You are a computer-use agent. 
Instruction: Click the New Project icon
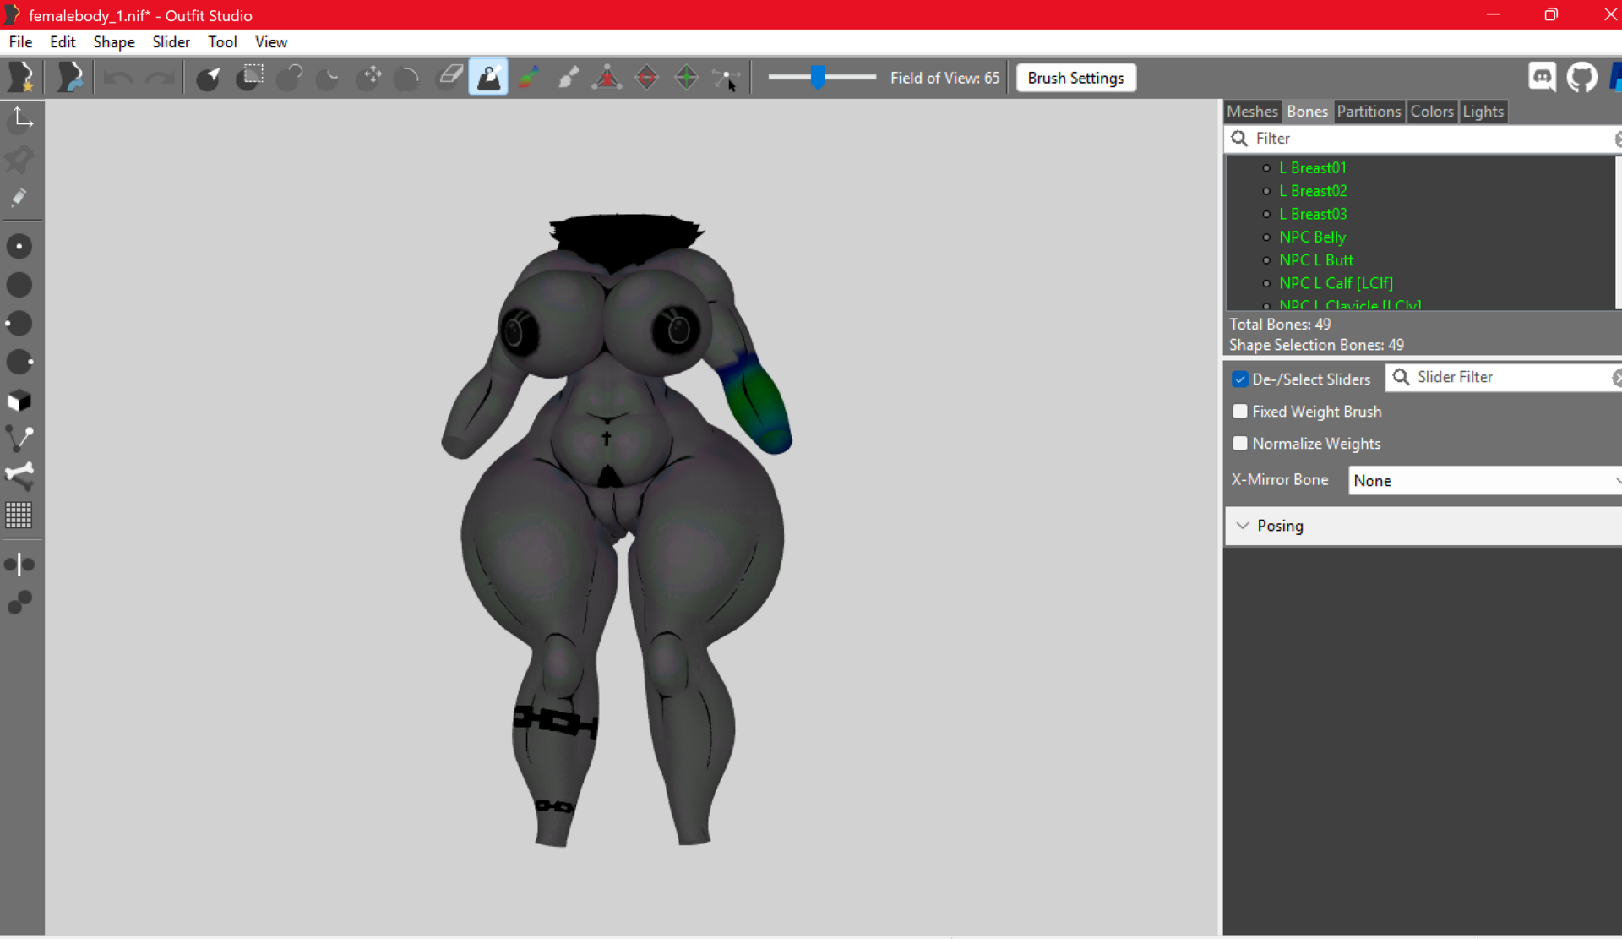[x=21, y=78]
